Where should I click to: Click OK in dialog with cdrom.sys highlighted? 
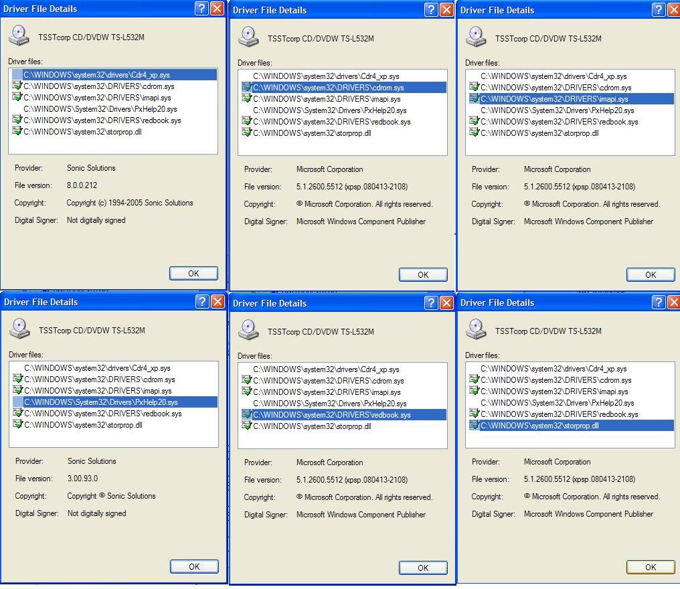(x=423, y=274)
